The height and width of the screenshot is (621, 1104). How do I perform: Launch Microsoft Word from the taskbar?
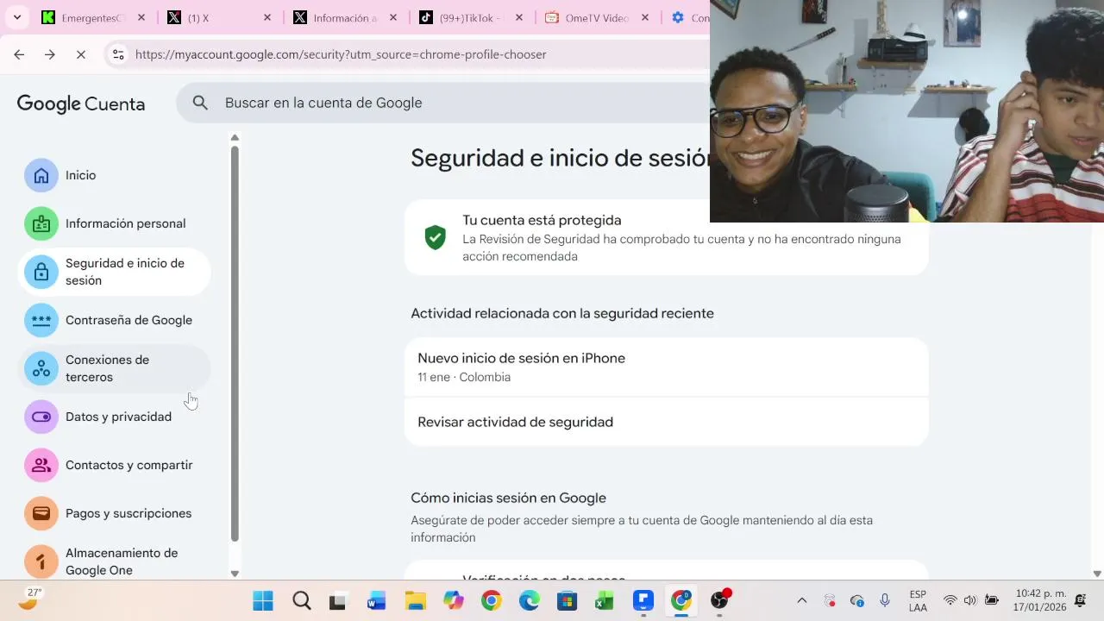pos(376,600)
